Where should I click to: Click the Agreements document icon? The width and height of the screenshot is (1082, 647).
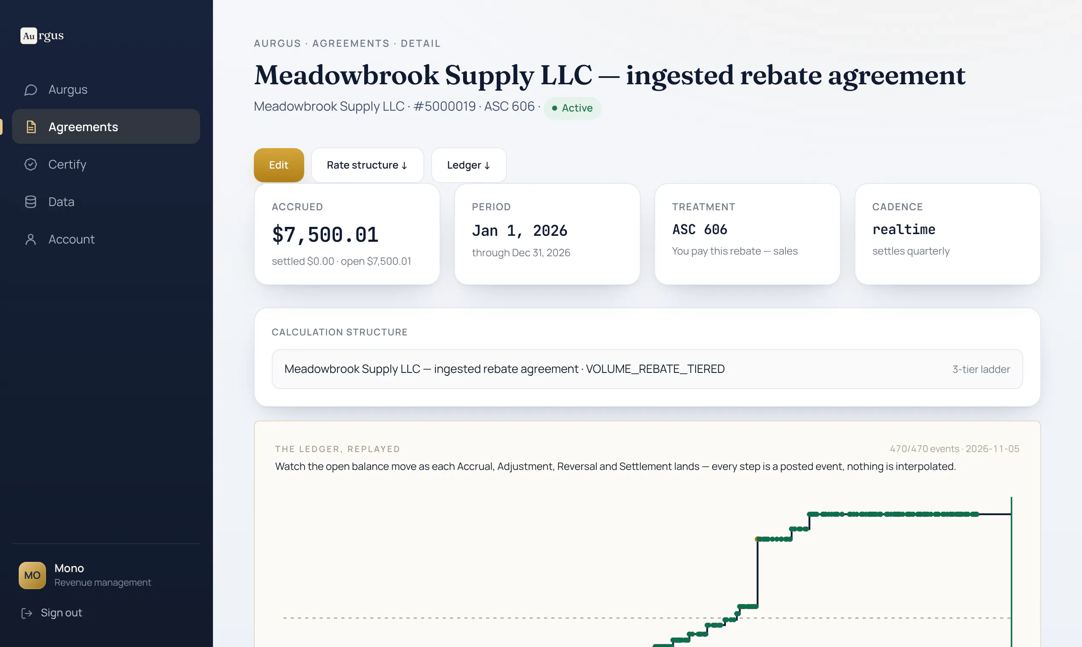point(31,127)
